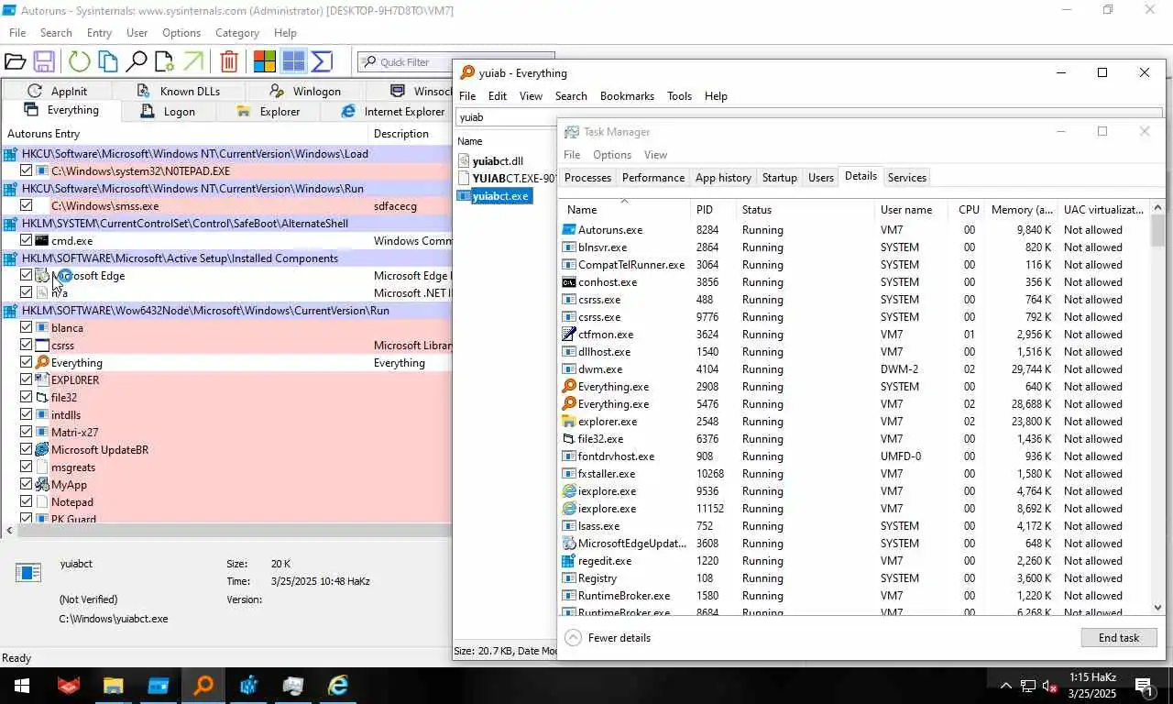
Task: Open the Explorer tab in Autoruns
Action: [x=269, y=112]
